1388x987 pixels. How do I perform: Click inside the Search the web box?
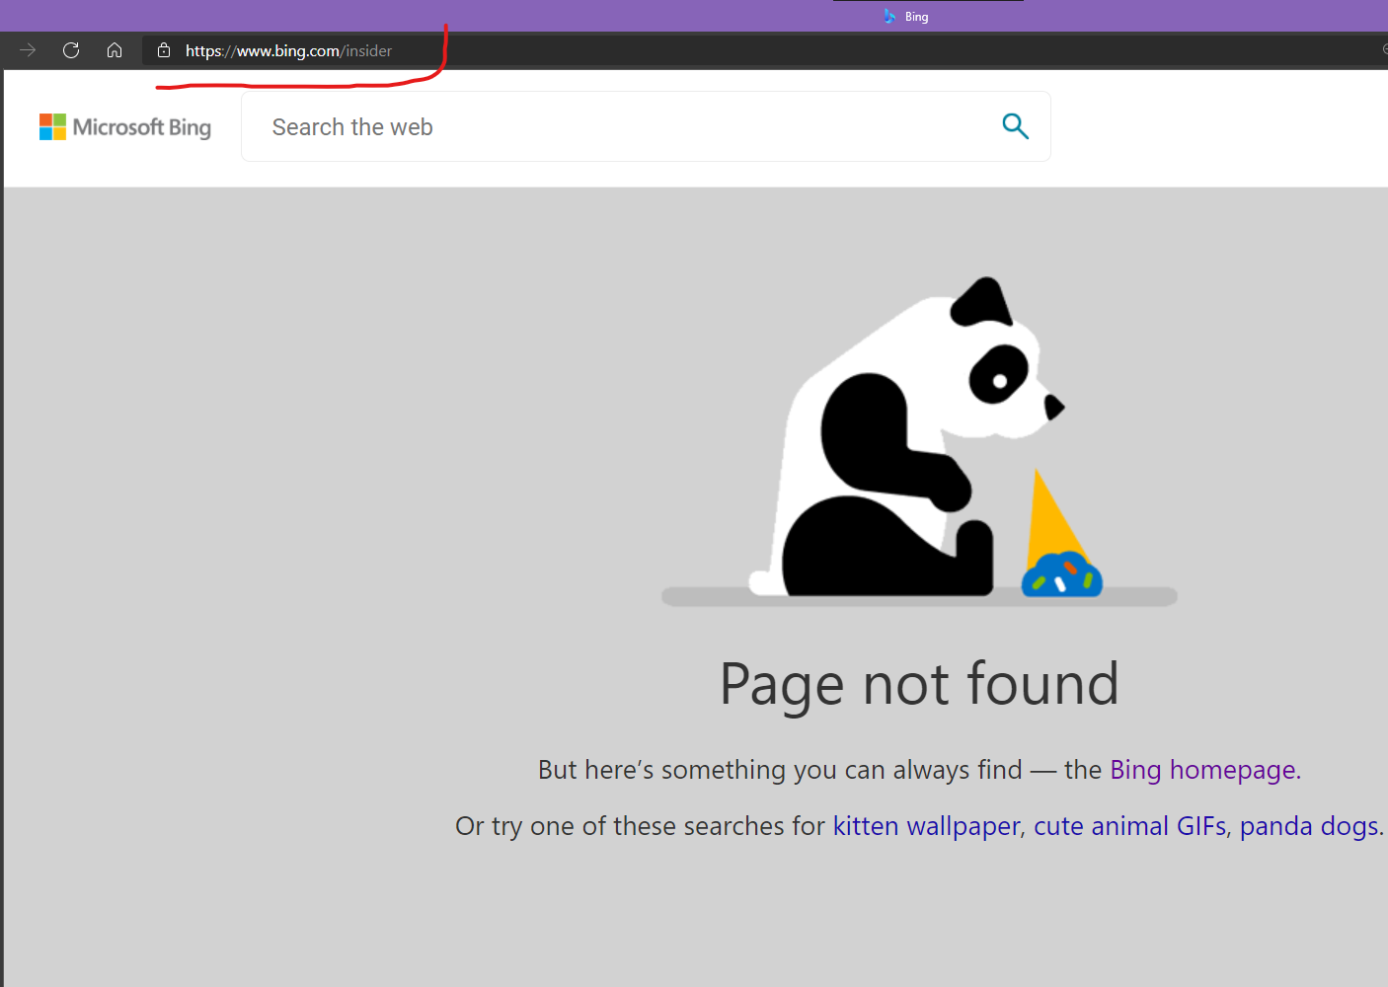(592, 126)
